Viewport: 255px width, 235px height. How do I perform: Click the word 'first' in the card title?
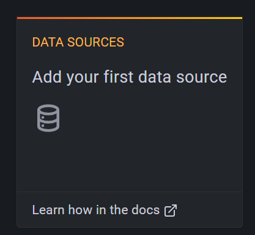119,77
